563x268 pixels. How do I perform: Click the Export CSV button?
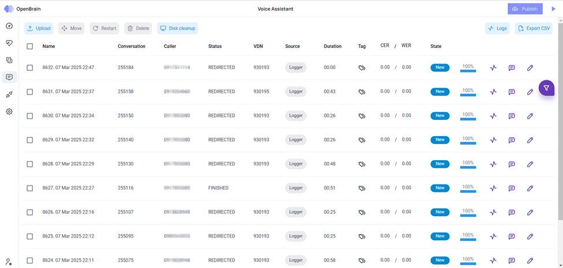(x=534, y=28)
